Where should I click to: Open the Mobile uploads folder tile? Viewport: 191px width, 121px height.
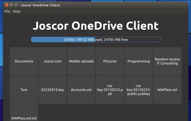[x=81, y=61]
